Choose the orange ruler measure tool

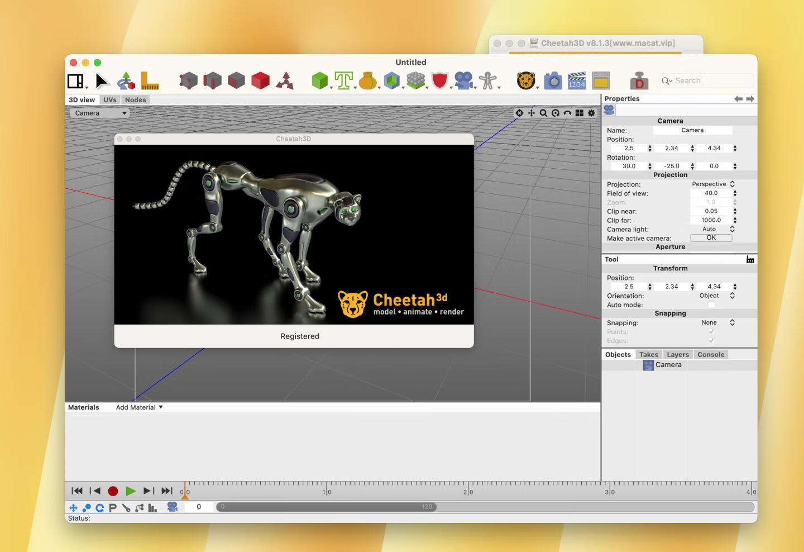[150, 81]
